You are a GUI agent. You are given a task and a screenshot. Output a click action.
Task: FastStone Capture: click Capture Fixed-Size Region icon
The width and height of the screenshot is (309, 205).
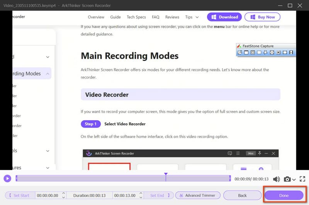click(x=285, y=52)
